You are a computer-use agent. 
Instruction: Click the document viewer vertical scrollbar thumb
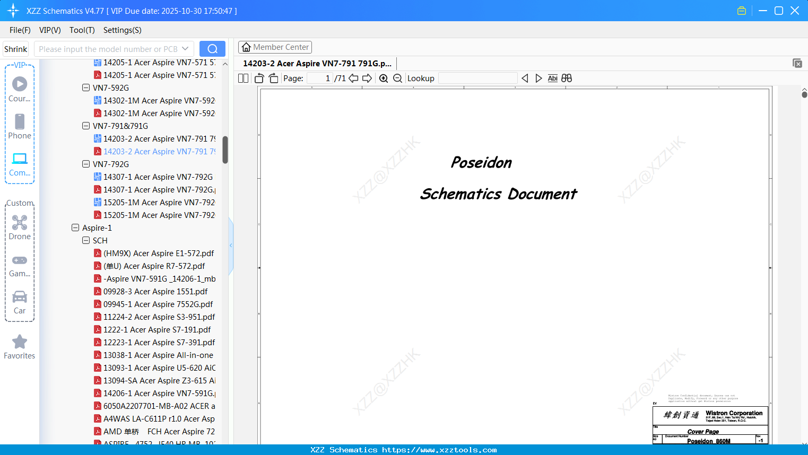804,94
